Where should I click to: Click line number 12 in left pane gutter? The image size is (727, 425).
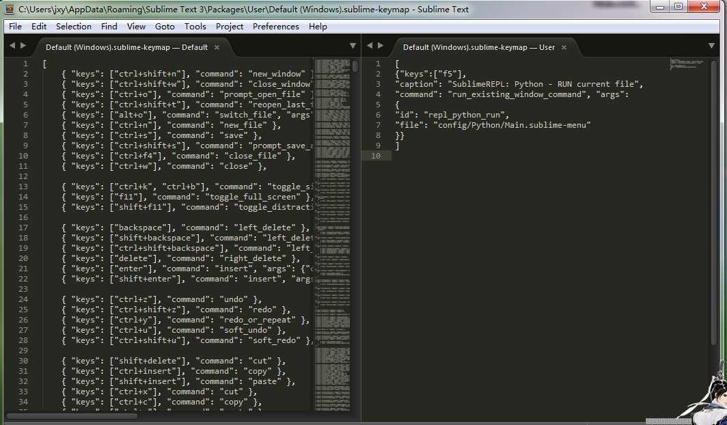pyautogui.click(x=23, y=176)
